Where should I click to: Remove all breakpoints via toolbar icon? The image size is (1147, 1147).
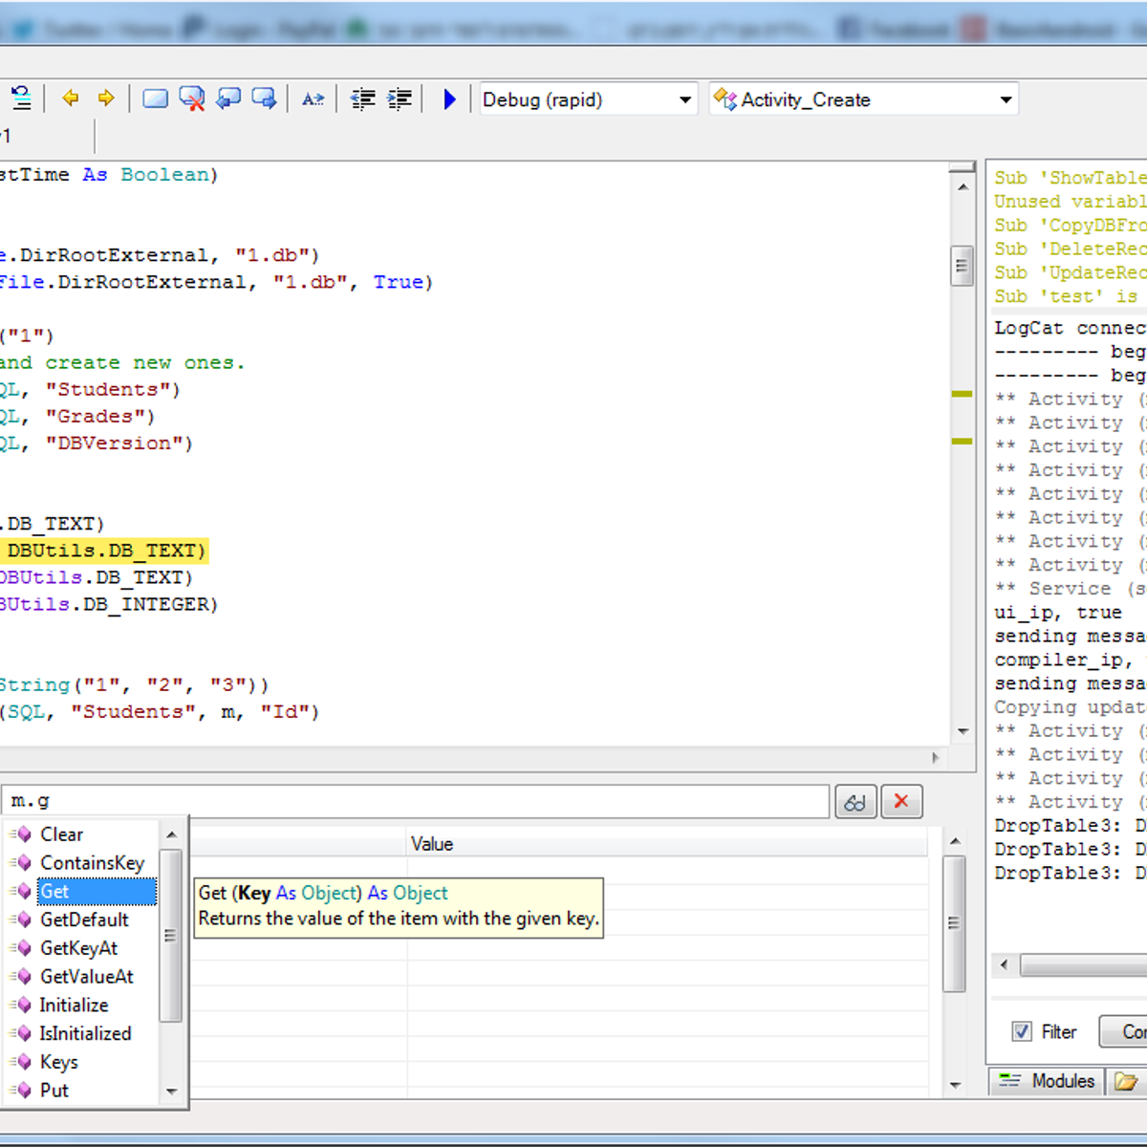pos(191,98)
